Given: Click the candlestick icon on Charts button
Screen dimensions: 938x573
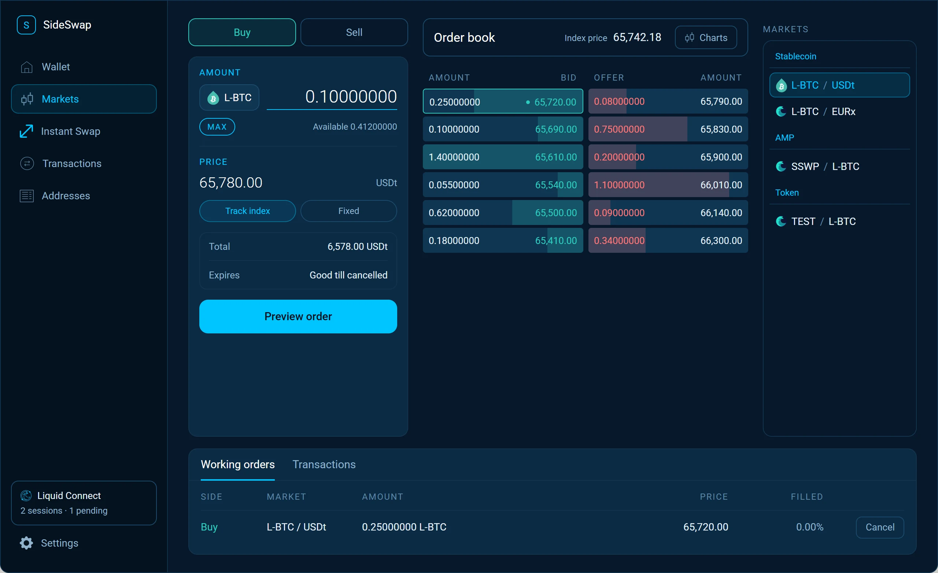Looking at the screenshot, I should [x=690, y=38].
